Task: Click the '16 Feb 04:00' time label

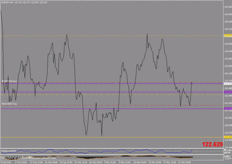Action: [51, 162]
